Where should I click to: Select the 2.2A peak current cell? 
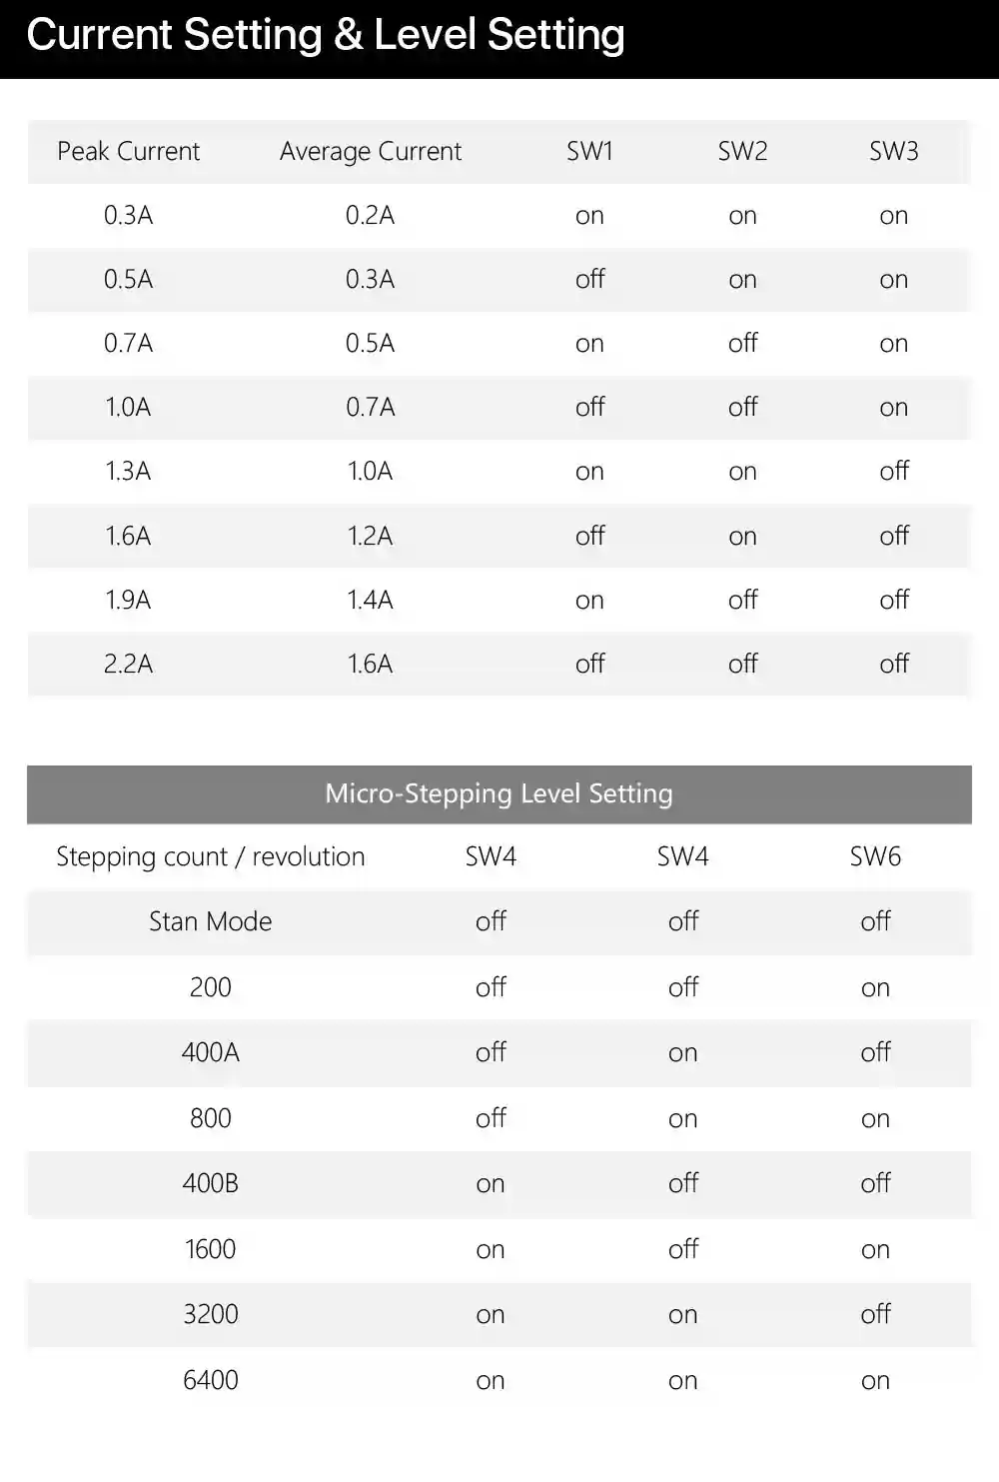(x=128, y=664)
